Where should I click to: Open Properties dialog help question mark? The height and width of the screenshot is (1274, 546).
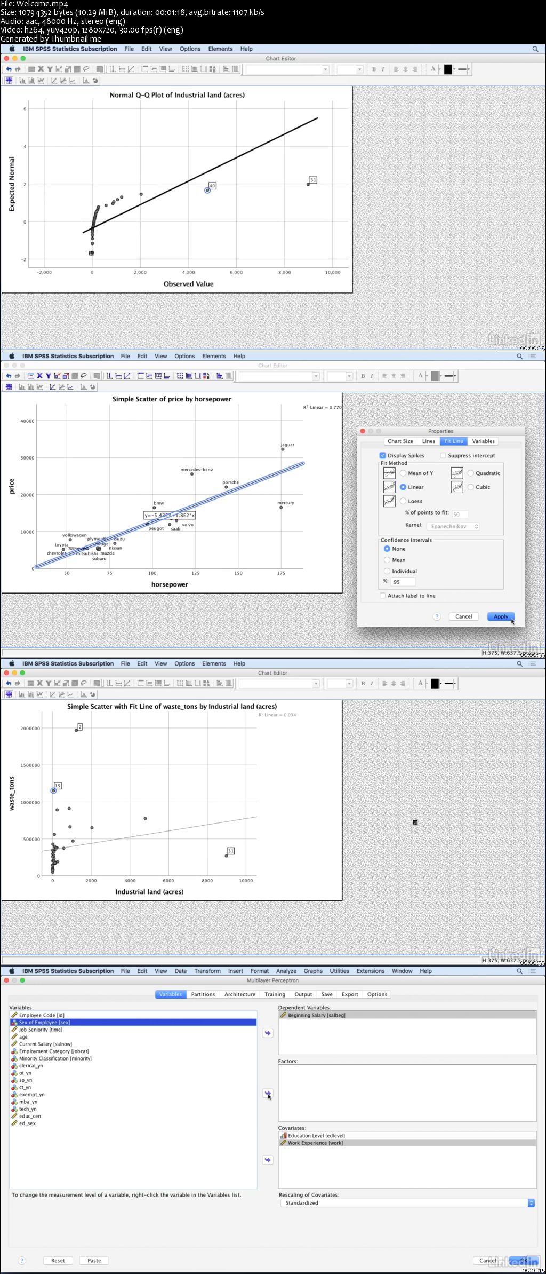point(437,616)
